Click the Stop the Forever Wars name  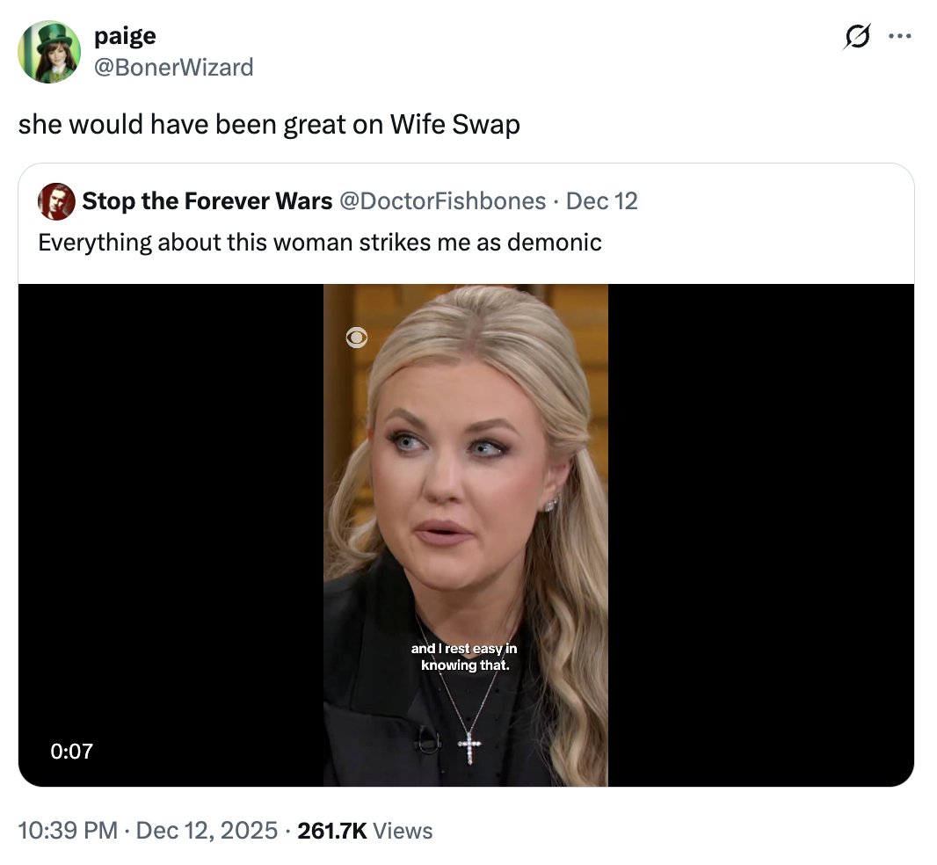coord(207,201)
